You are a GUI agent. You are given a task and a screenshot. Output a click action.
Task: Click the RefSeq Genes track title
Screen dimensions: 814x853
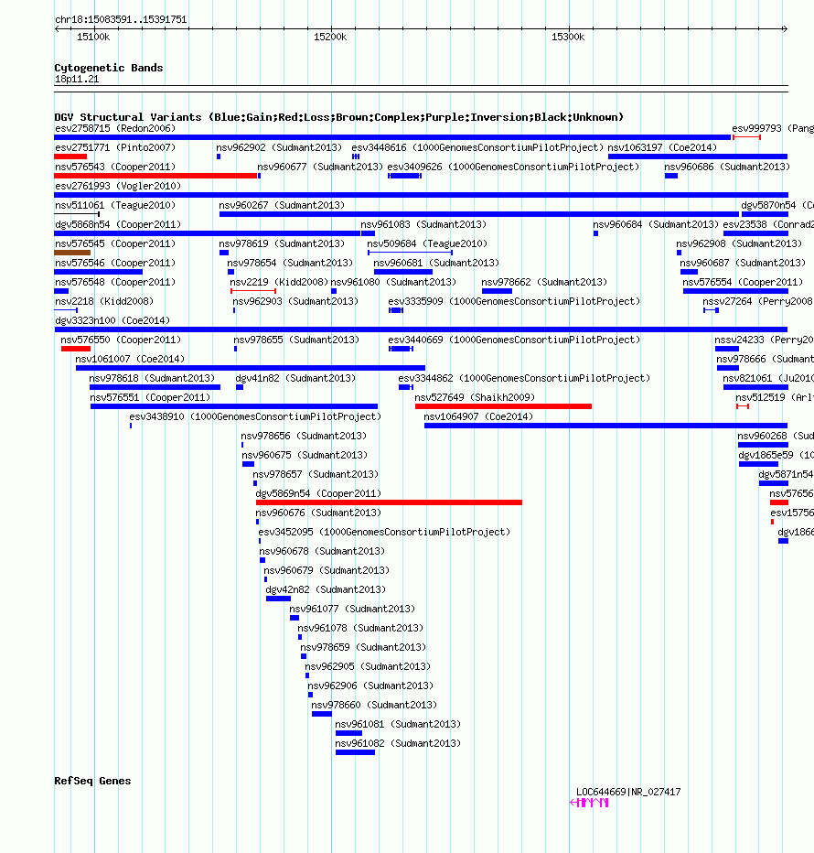coord(92,781)
